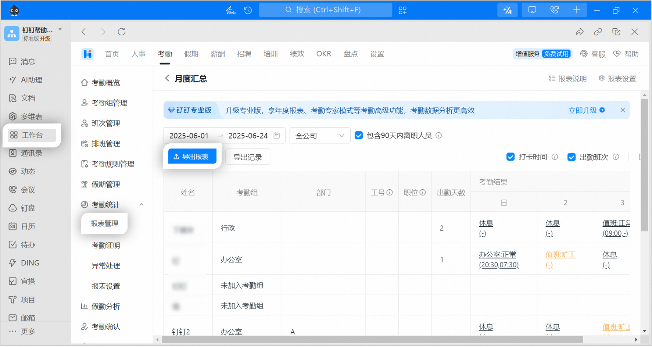Viewport: 652px width, 347px height.
Task: Open the date range calendar picker
Action: coord(277,136)
